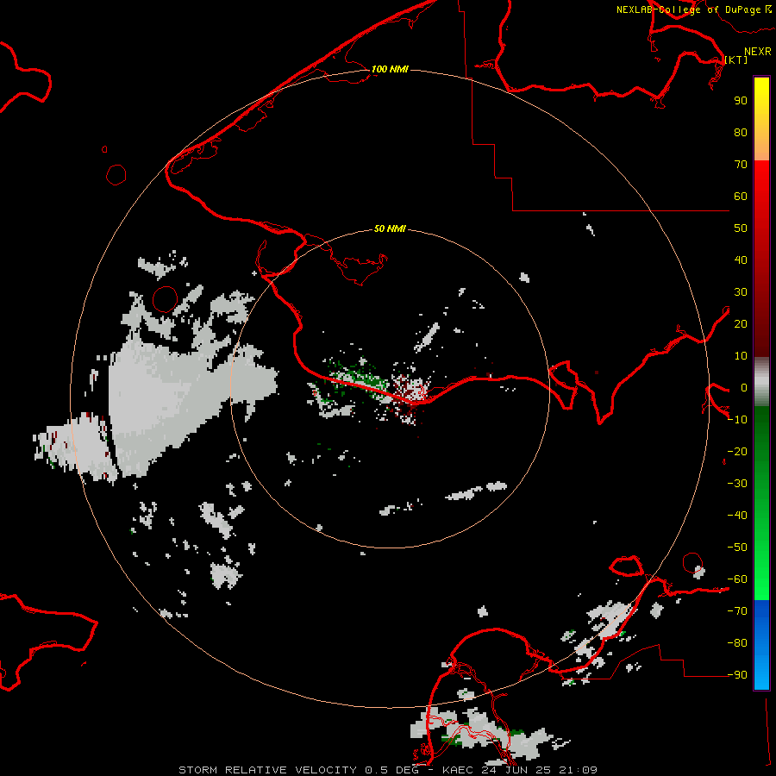
Task: Click the 80 value on velocity scale
Action: (741, 132)
